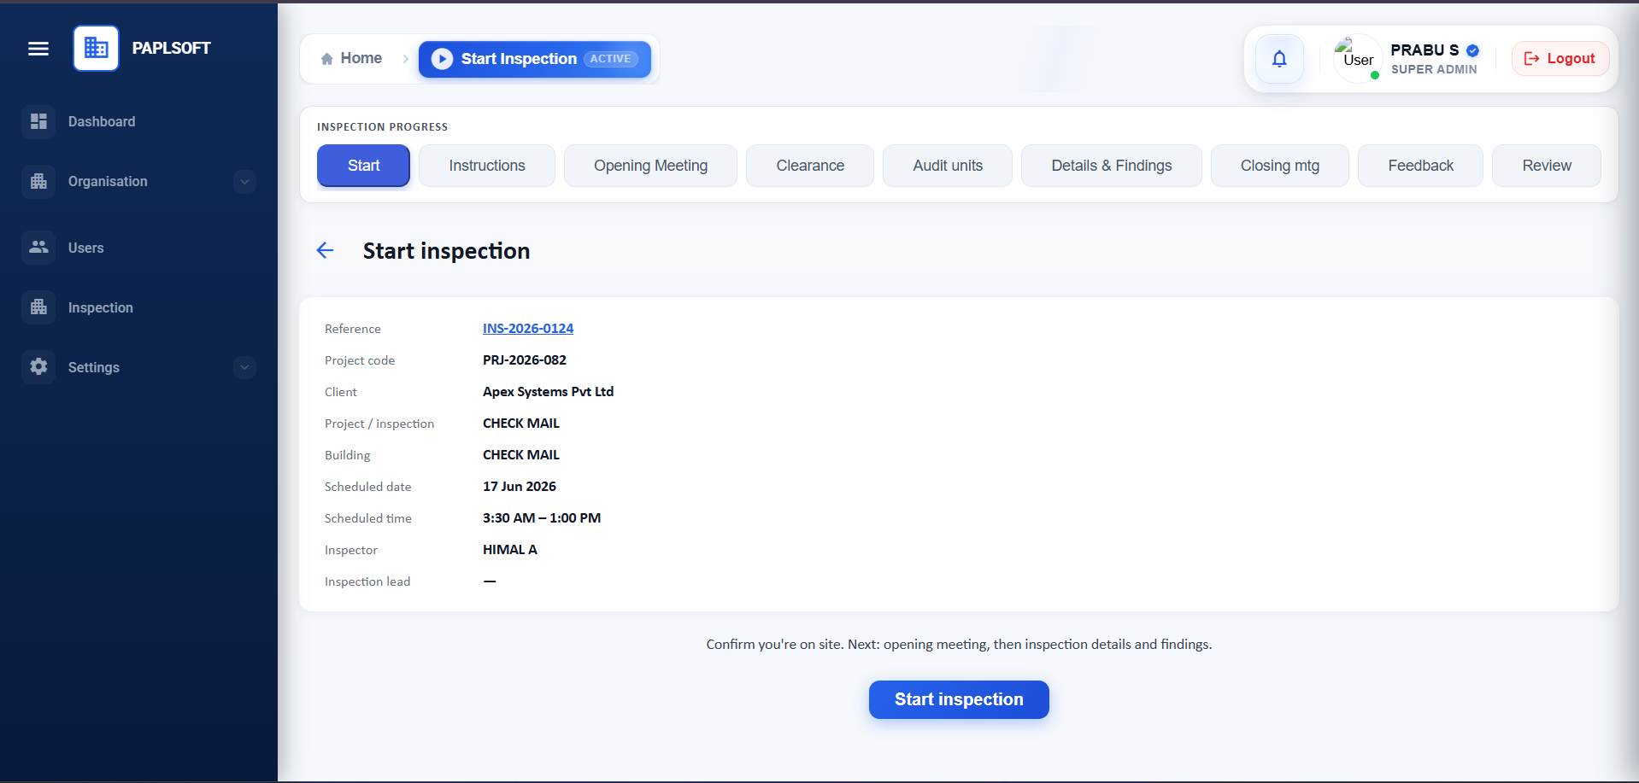Click the 'Confirm you're on site' hint text
This screenshot has width=1639, height=783.
pyautogui.click(x=959, y=645)
